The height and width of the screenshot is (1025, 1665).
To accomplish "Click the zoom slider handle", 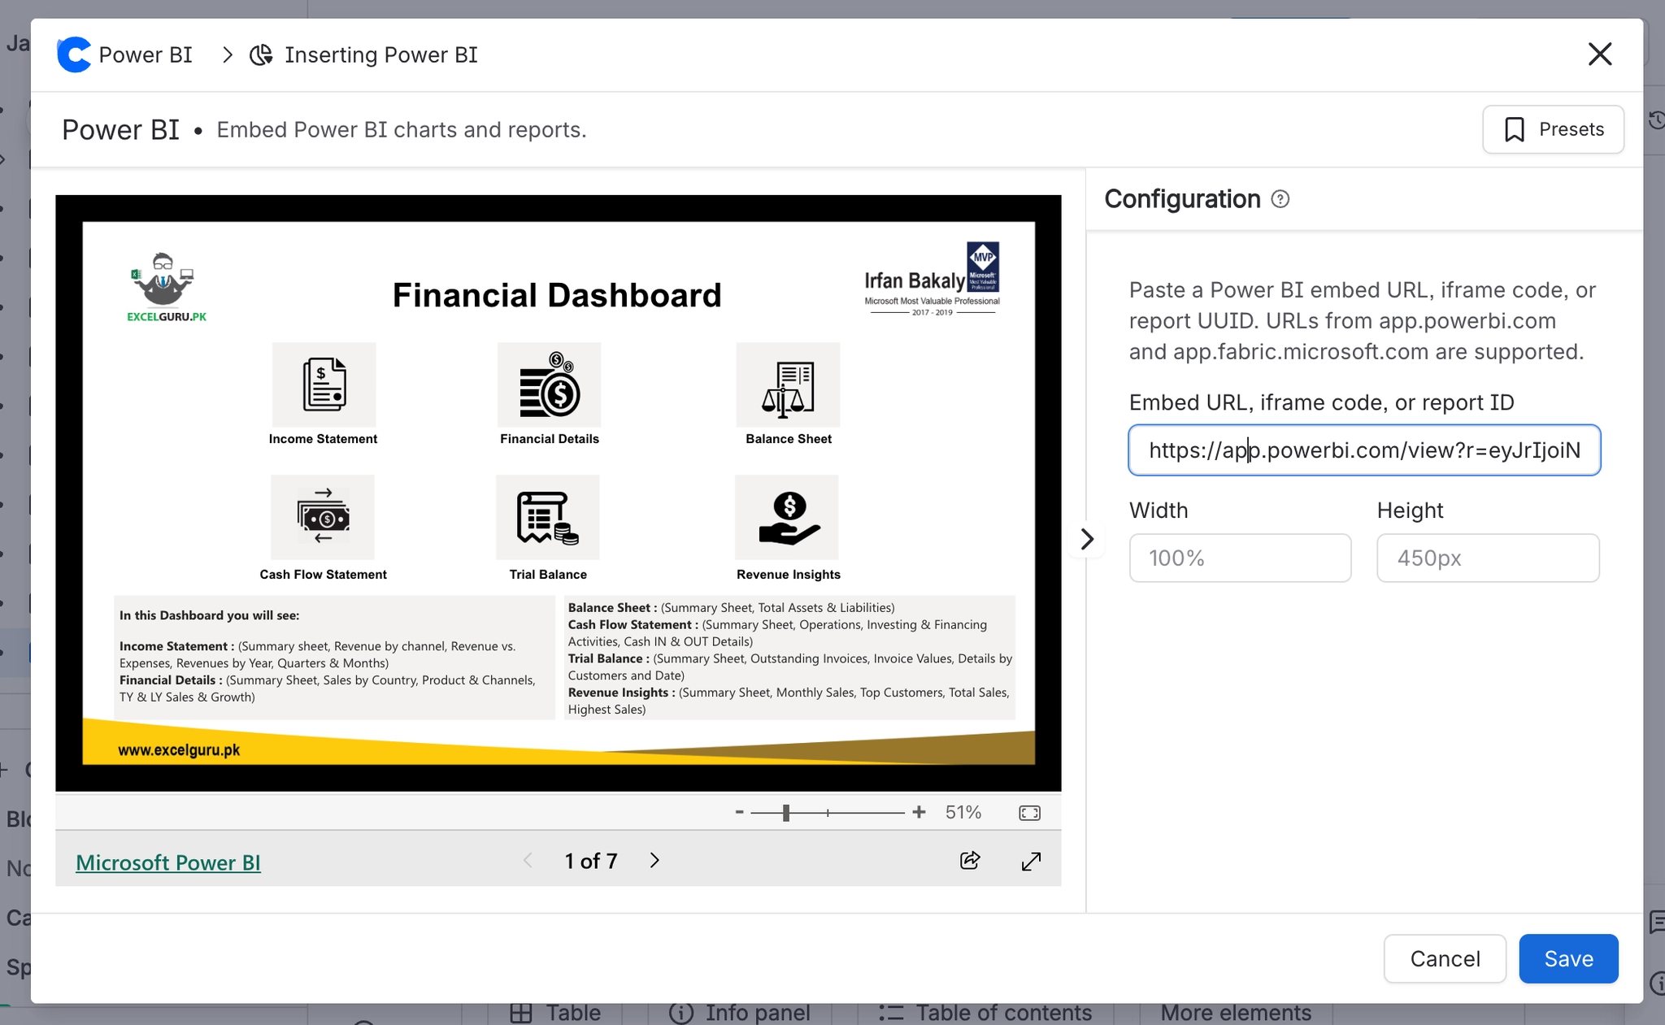I will (786, 813).
